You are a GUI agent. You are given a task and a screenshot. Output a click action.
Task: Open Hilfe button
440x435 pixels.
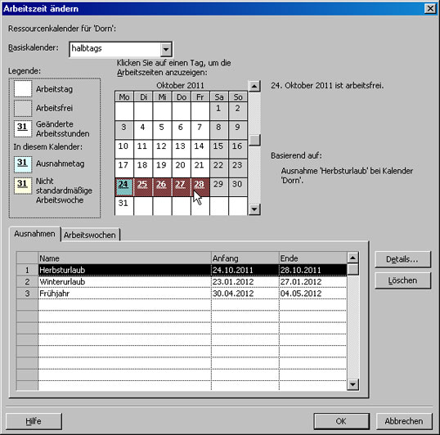coord(34,421)
